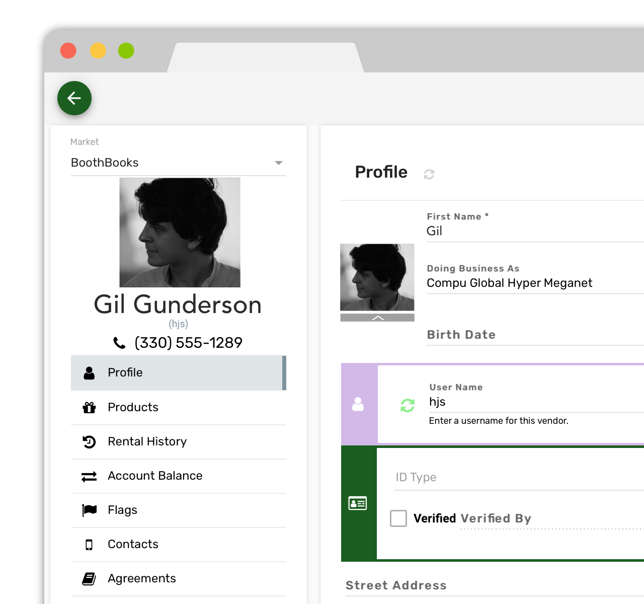Click the dropdown arrow next to BoothBooks

click(279, 163)
